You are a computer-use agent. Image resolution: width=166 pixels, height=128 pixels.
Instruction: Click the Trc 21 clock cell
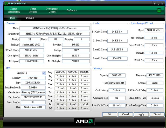click(x=60, y=104)
